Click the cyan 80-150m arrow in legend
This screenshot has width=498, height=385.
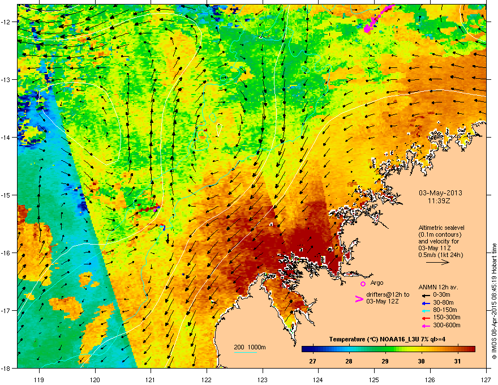(x=426, y=311)
